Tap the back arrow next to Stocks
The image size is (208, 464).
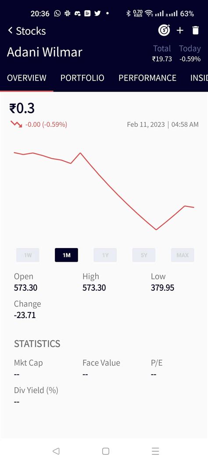click(x=10, y=30)
